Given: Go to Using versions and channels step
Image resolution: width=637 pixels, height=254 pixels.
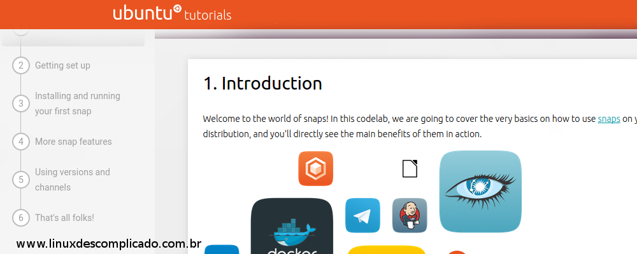Looking at the screenshot, I should tap(73, 180).
